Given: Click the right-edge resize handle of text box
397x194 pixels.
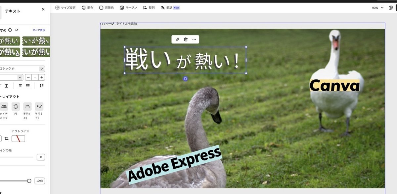Looking at the screenshot, I should pyautogui.click(x=246, y=60).
